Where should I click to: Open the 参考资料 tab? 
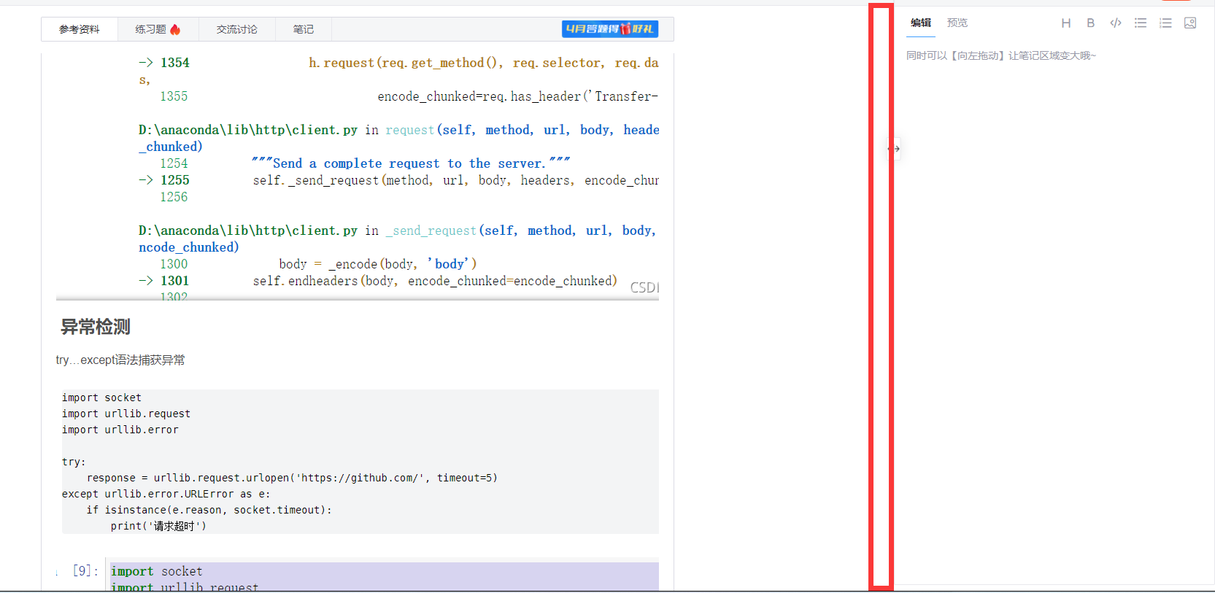(80, 29)
